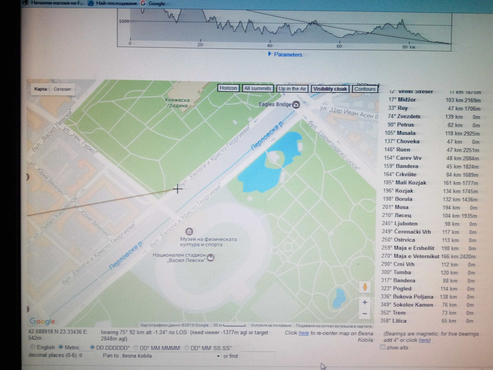Expand the Parameters section triangle
Viewport: 493px width, 370px height.
[269, 54]
